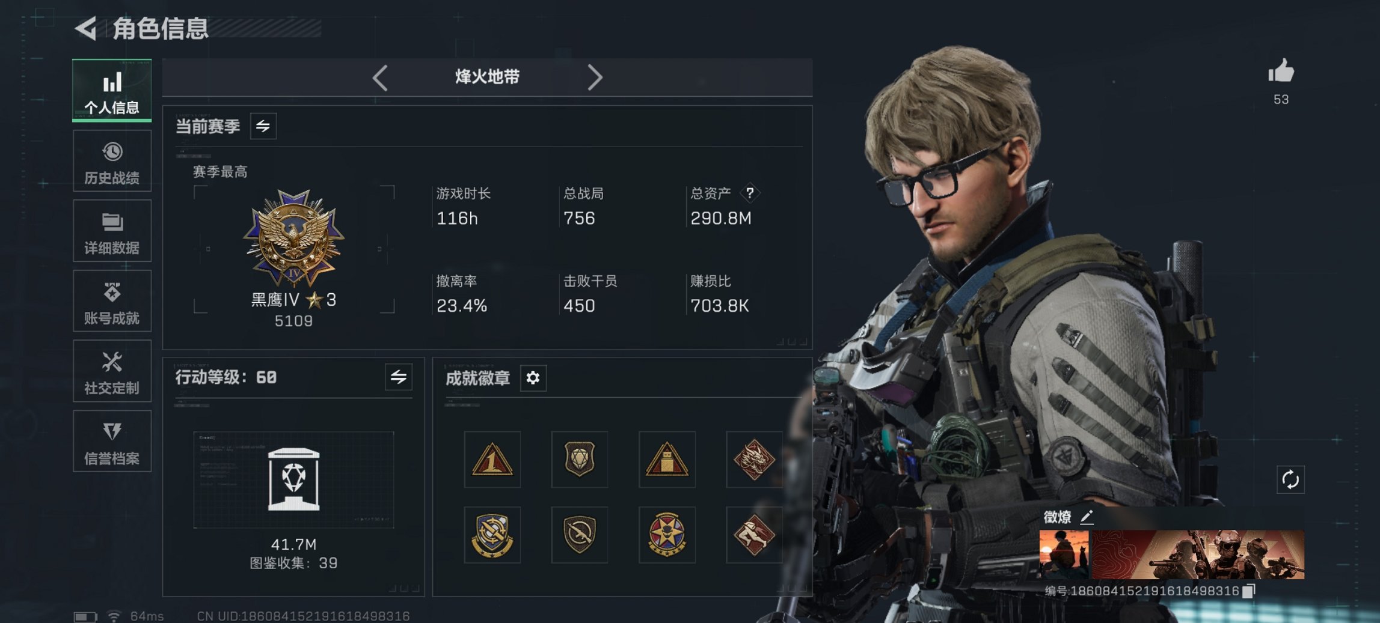Toggle the 当前赛季 season switch icon
Image resolution: width=1380 pixels, height=623 pixels.
(x=263, y=126)
